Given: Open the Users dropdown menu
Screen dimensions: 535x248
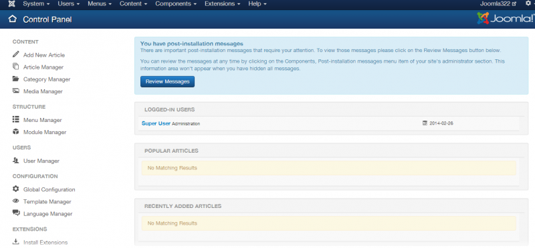Looking at the screenshot, I should [69, 4].
